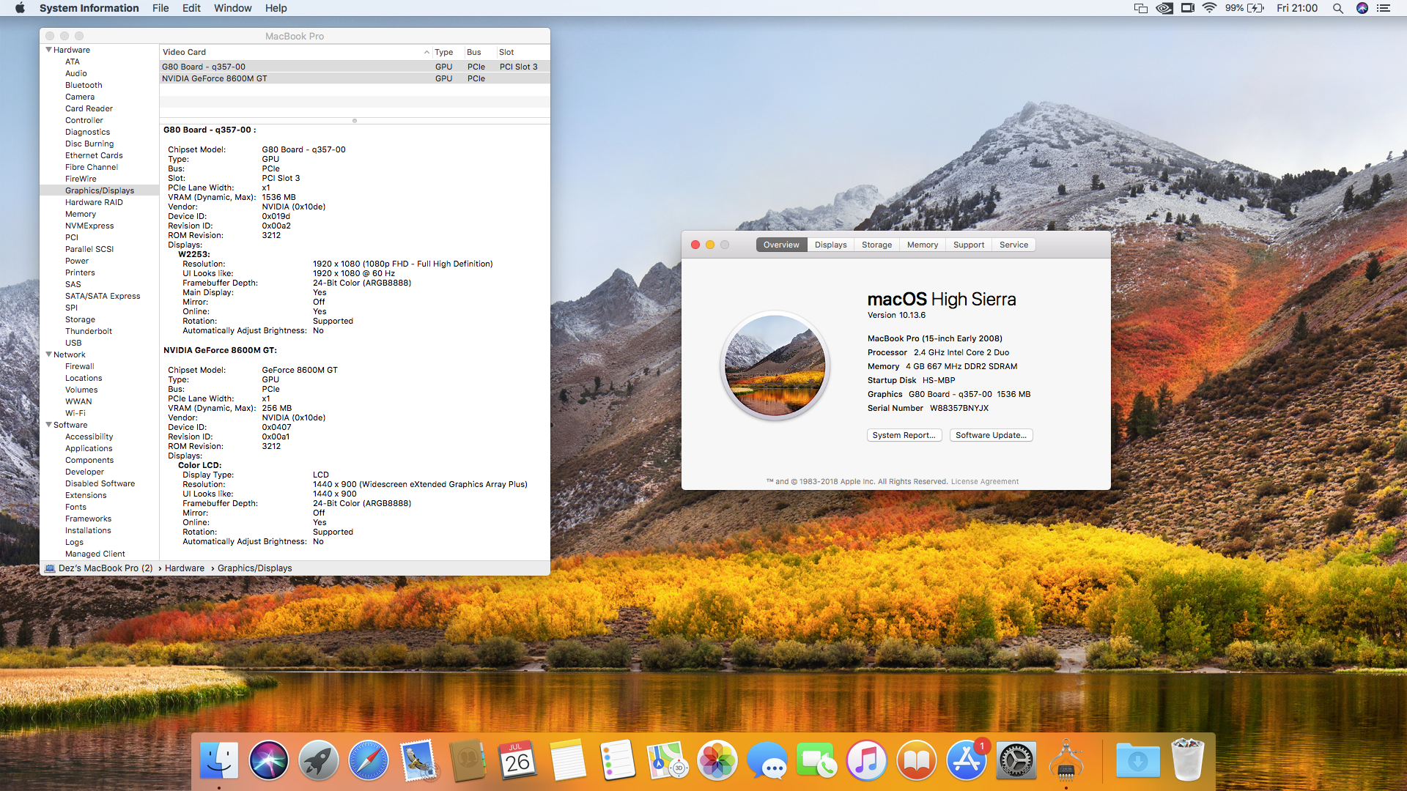Open Photos pinwheel icon in Dock

[x=717, y=761]
